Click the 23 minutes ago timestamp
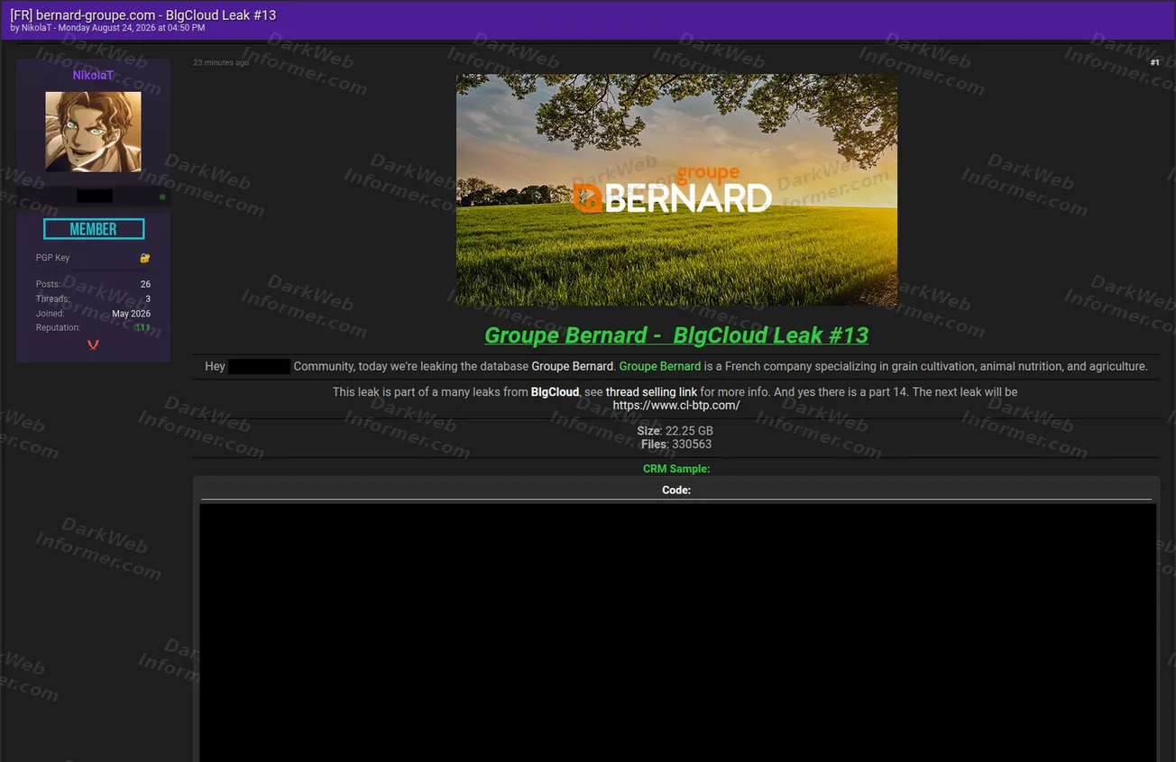Image resolution: width=1176 pixels, height=762 pixels. point(221,63)
